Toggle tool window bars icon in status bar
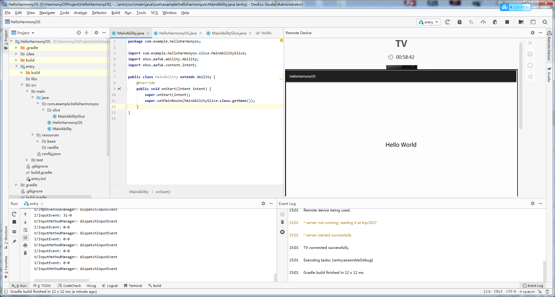Screen dimensions: 555x297 [6, 292]
